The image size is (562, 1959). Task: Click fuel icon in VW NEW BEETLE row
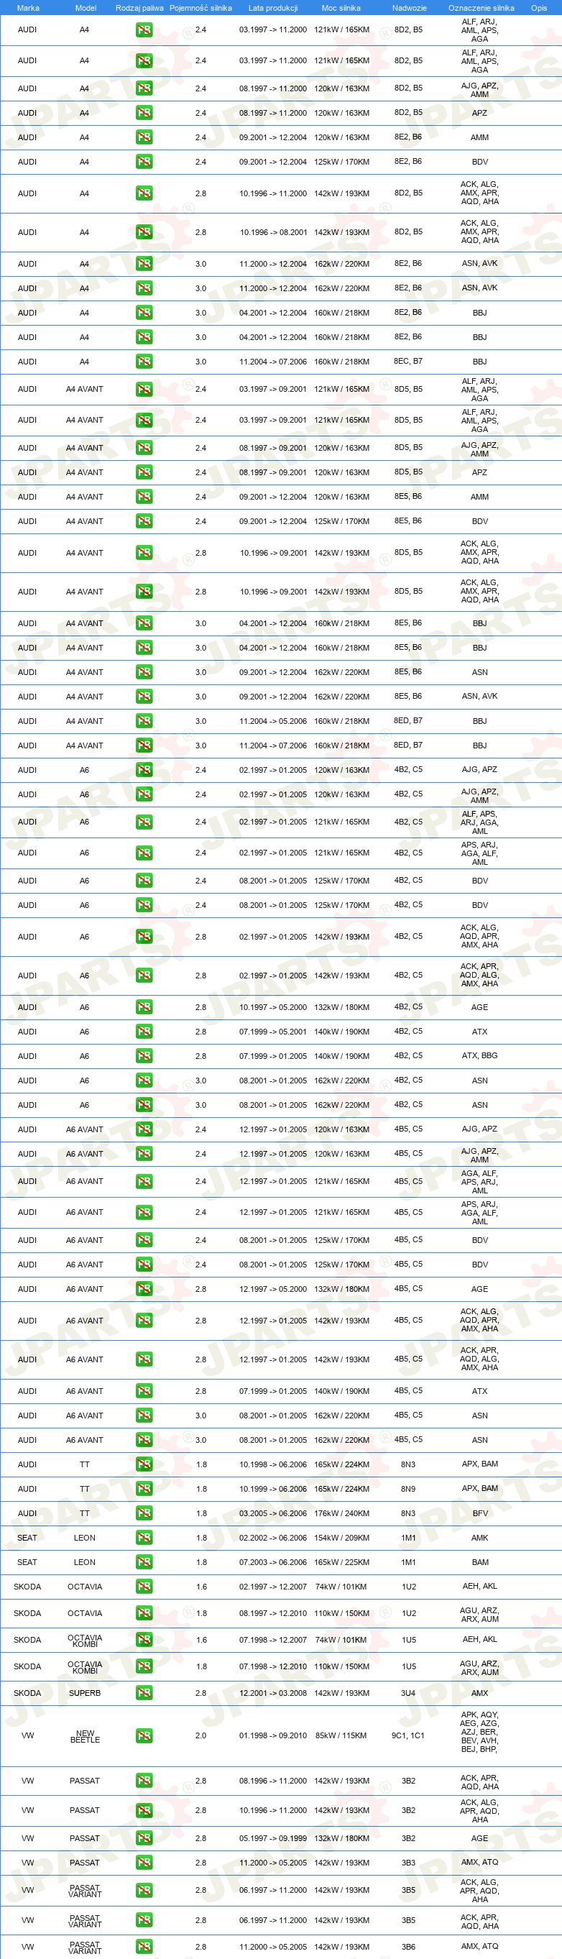point(144,1735)
